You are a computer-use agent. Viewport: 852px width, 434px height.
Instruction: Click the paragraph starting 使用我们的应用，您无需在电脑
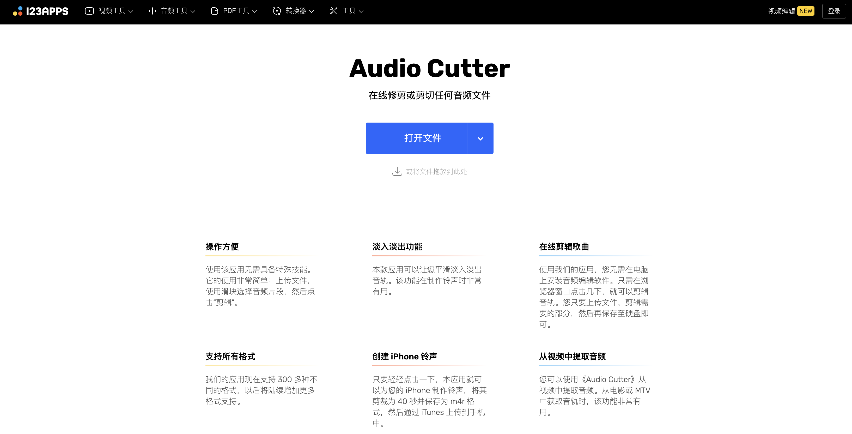(594, 297)
